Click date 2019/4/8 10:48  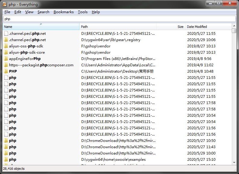click(200, 71)
